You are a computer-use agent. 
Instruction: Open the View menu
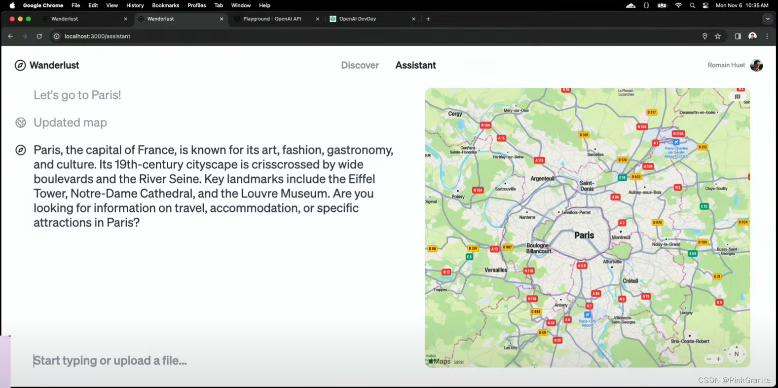pos(112,5)
